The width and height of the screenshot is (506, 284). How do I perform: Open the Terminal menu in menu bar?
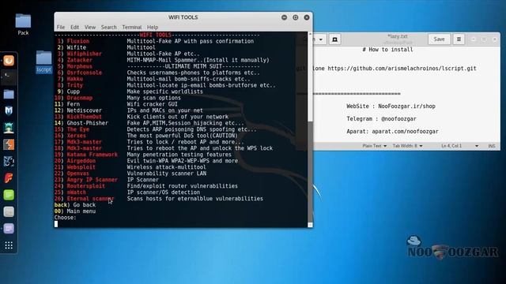(x=132, y=28)
